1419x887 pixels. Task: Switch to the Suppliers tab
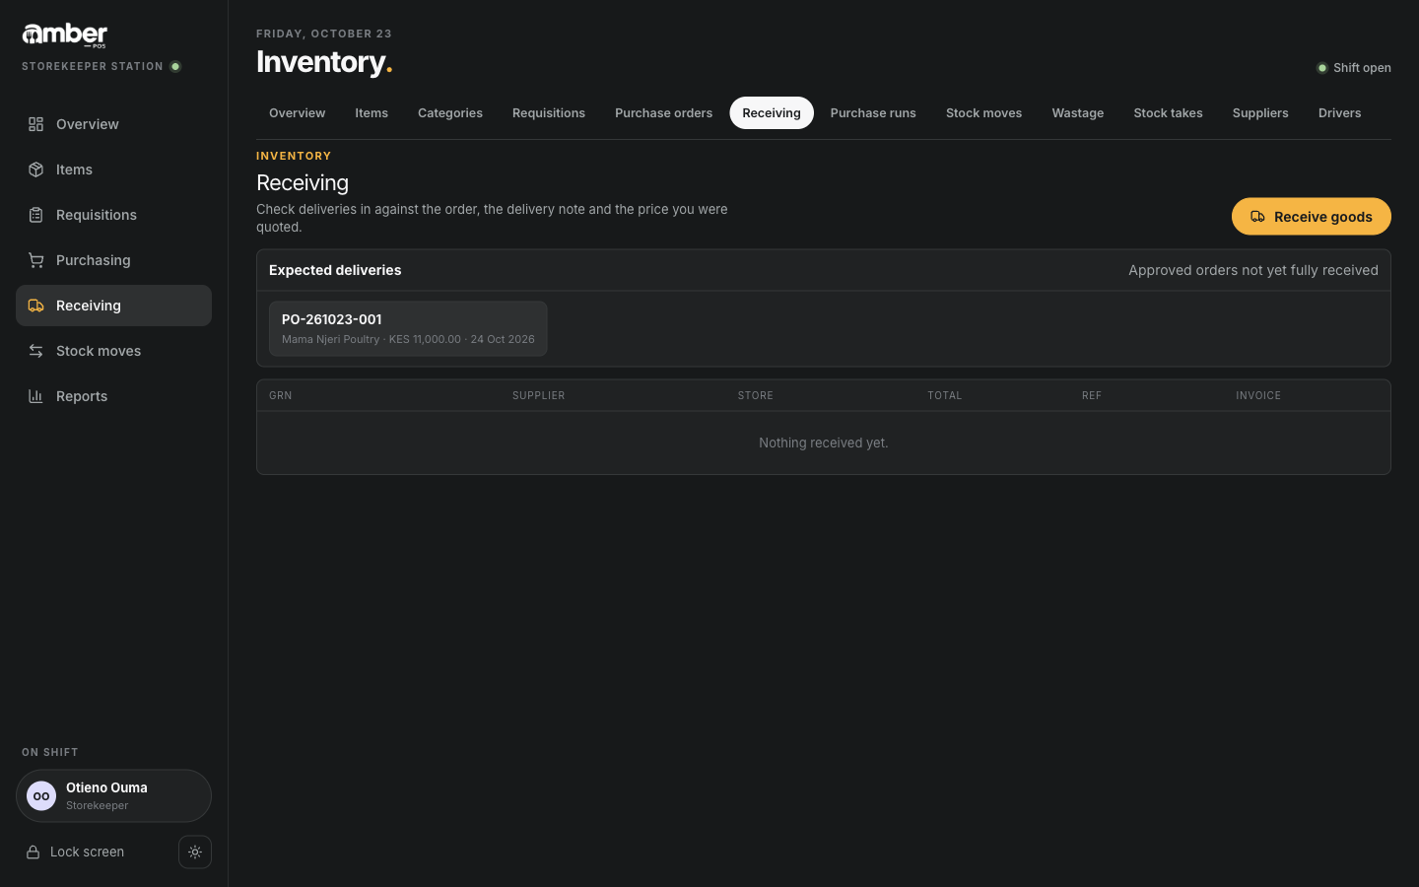pos(1260,113)
